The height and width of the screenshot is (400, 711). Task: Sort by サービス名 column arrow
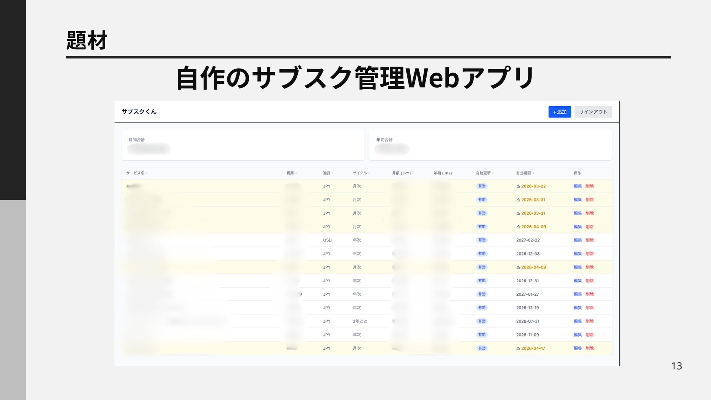click(147, 173)
